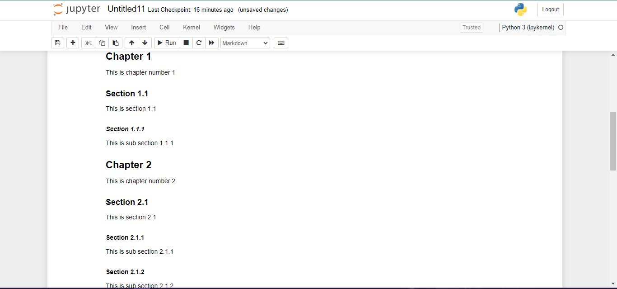Screen dimensions: 617x289
Task: Click the Run button
Action: tap(167, 43)
